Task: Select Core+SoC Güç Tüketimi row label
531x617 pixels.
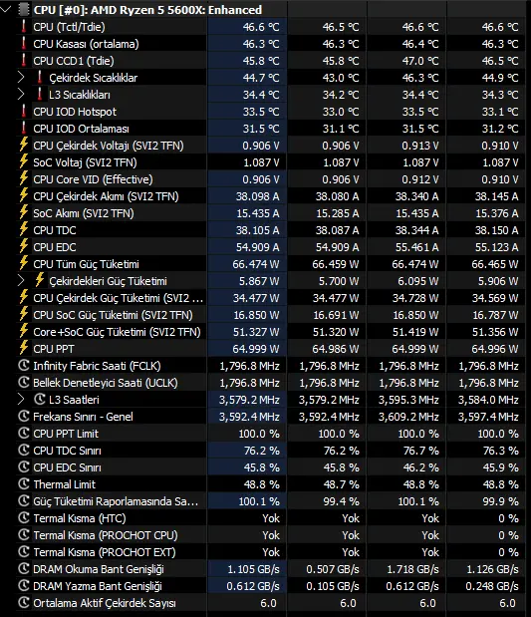Action: [117, 332]
